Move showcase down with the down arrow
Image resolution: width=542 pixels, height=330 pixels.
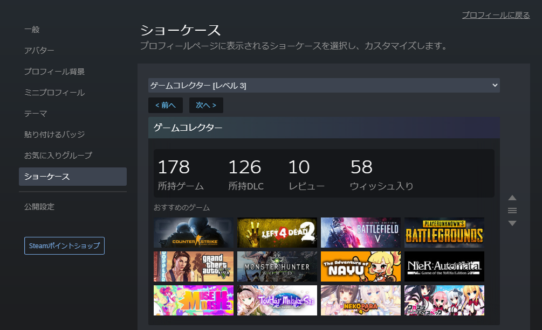pyautogui.click(x=512, y=223)
